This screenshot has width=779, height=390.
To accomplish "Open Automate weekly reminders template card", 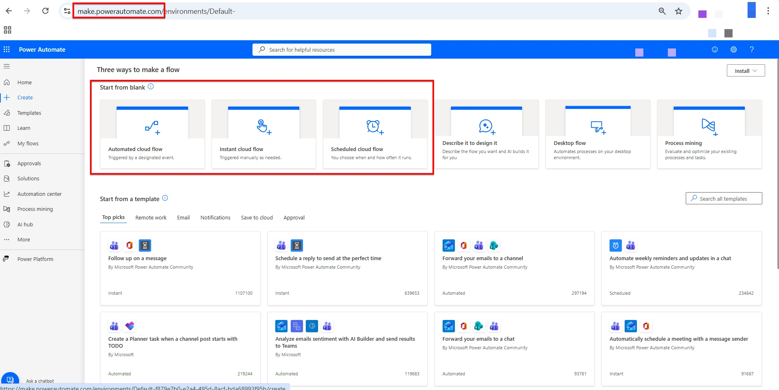I will click(682, 268).
